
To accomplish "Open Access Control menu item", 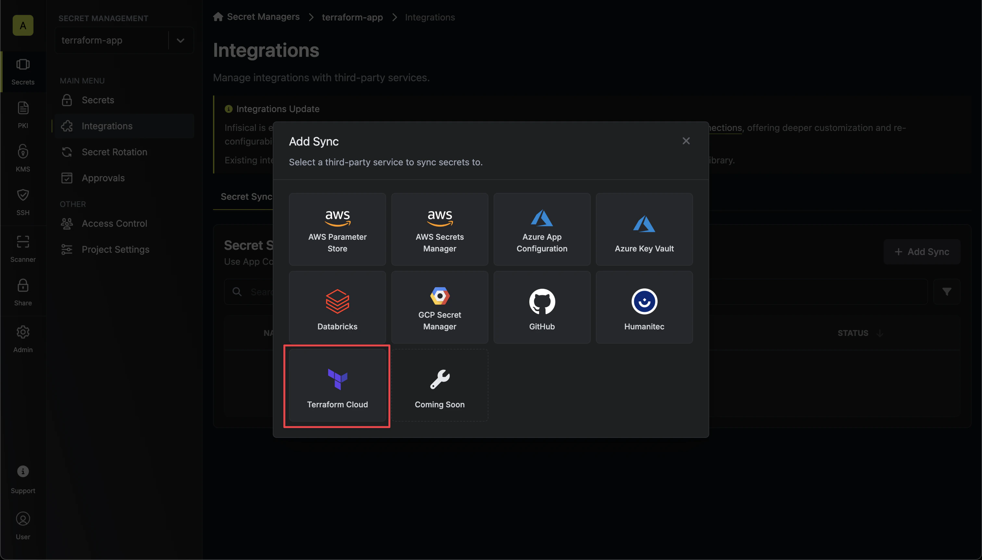I will pyautogui.click(x=124, y=223).
